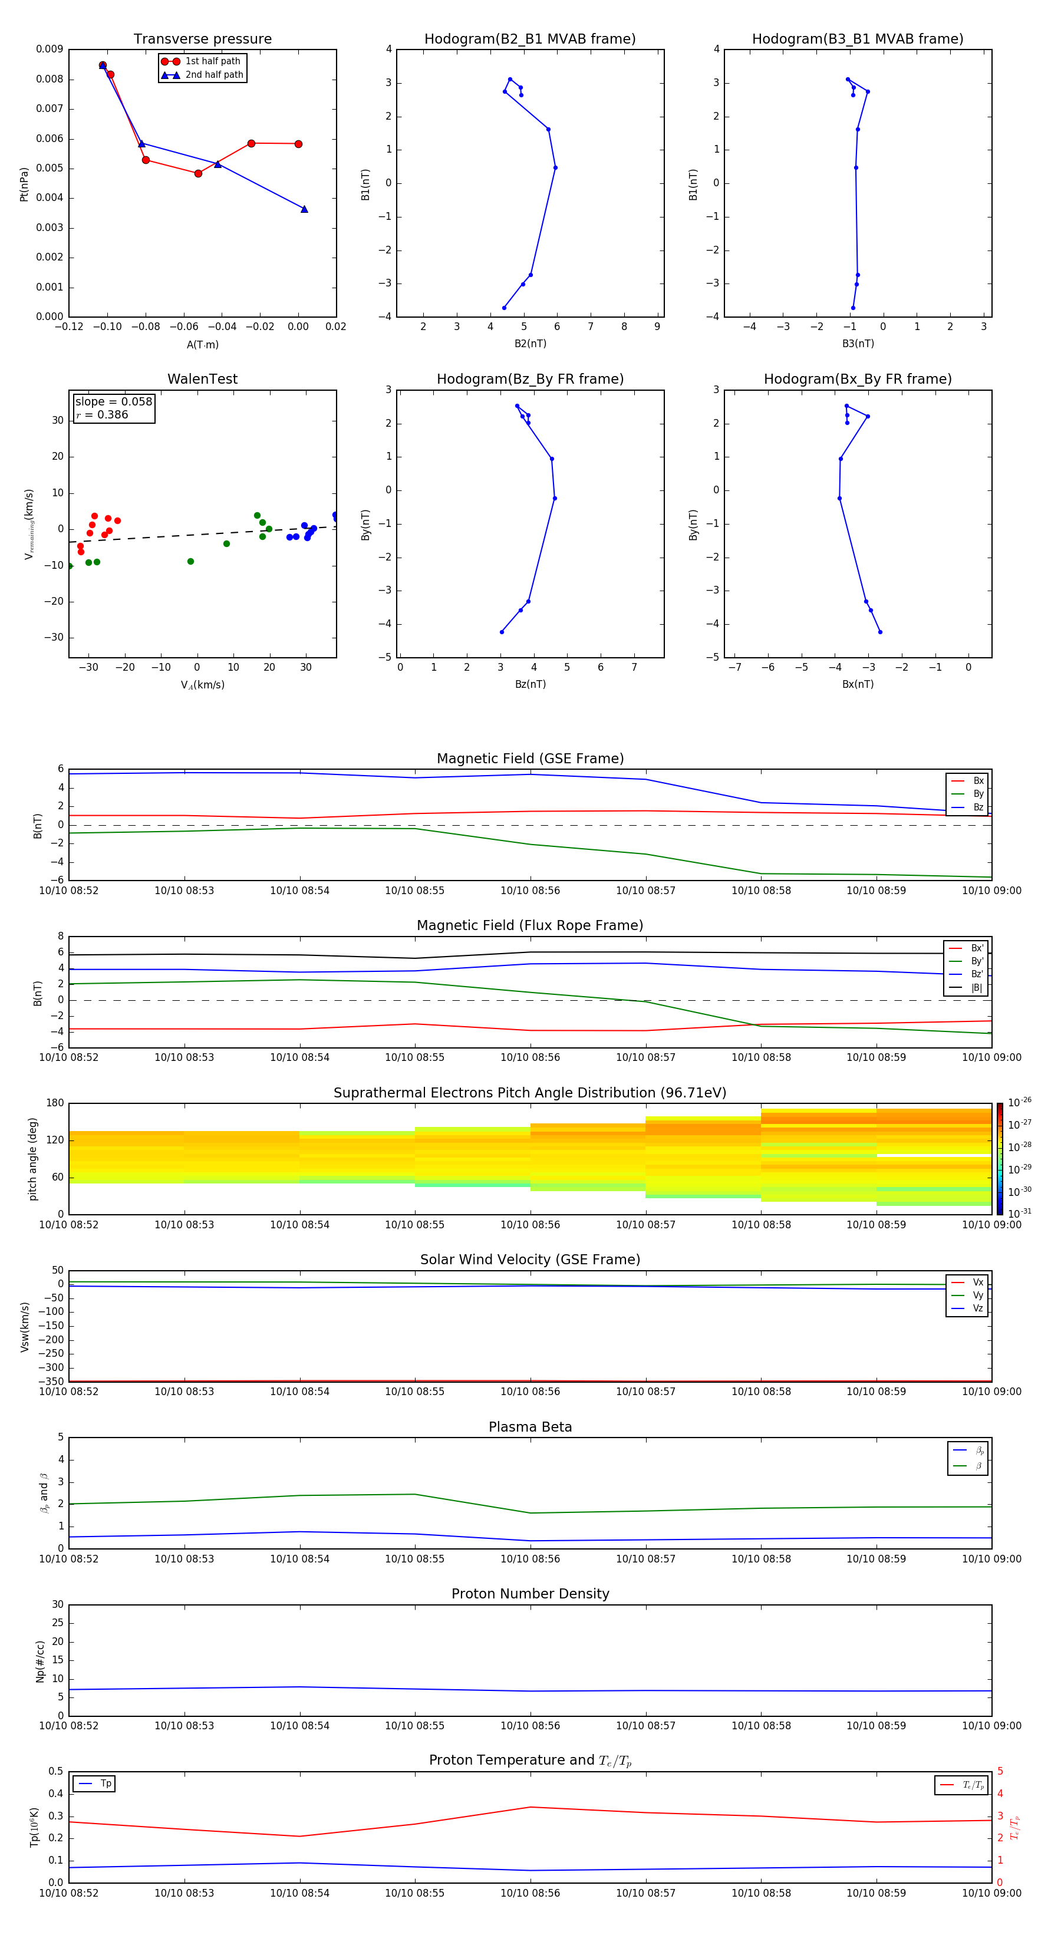Select the 'Hodogram(Bz_By FR frame)' title
This screenshot has width=1061, height=1945.
[x=530, y=379]
